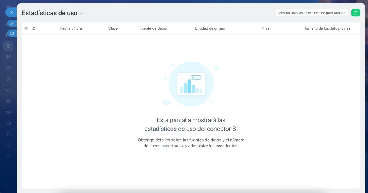Viewport: 368px width, 193px height.
Task: Open the hamburger menu in sidebar
Action: 8,6
